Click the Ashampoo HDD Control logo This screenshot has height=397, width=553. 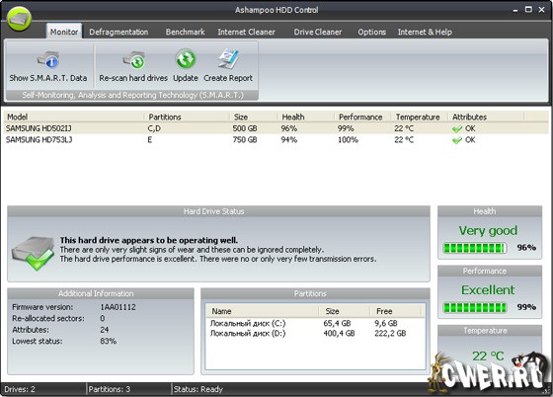tap(20, 19)
